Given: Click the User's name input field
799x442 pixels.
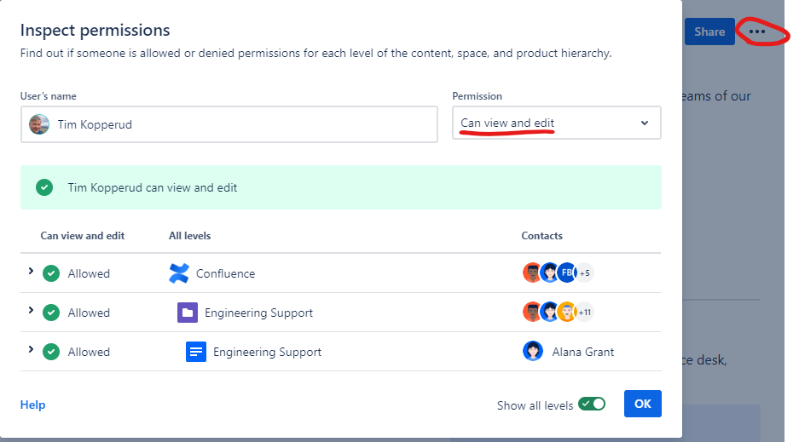Looking at the screenshot, I should point(229,124).
